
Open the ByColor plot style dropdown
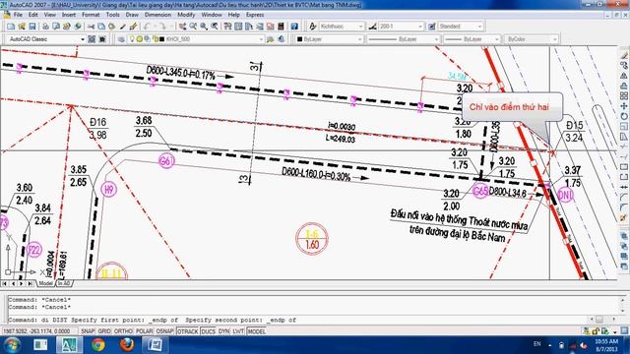[x=554, y=39]
